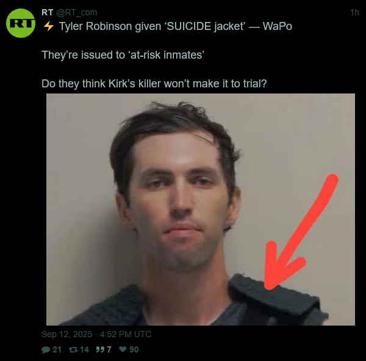Click the like count 90
366x361 pixels.
click(x=134, y=349)
